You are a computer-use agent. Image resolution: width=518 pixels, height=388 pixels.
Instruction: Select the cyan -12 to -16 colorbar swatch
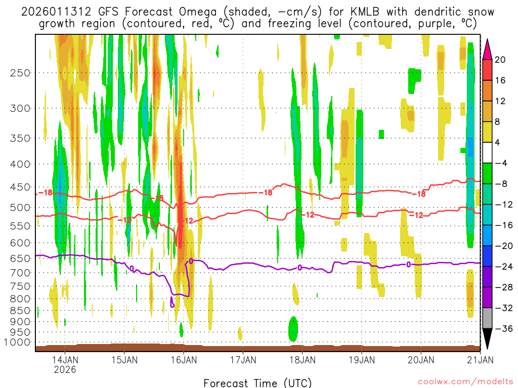pos(487,215)
